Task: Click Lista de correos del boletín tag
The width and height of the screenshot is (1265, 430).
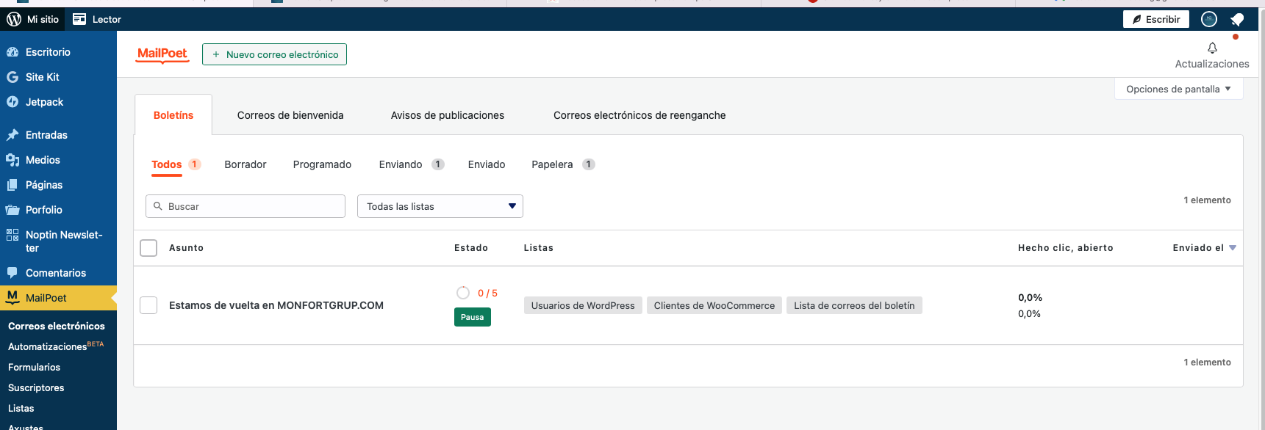Action: [854, 305]
